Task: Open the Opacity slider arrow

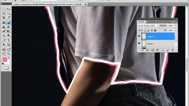Action: pos(175,26)
